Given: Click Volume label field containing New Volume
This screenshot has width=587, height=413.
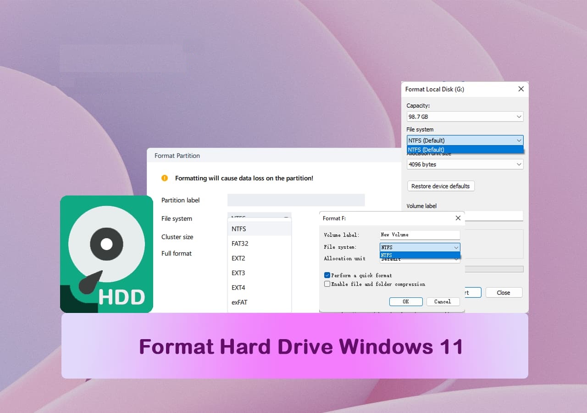Looking at the screenshot, I should 420,235.
